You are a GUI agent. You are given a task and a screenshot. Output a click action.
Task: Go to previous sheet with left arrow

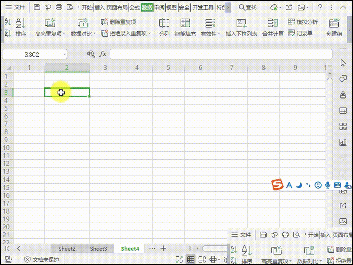pyautogui.click(x=19, y=249)
